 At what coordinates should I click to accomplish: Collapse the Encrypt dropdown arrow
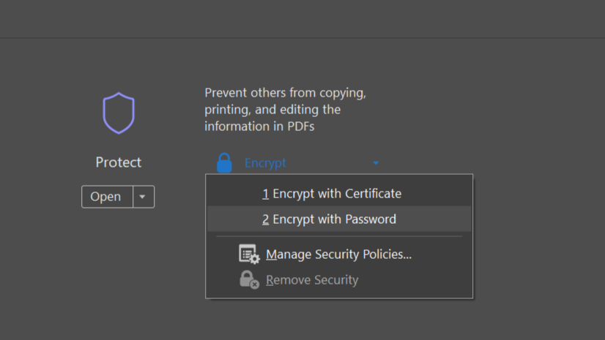pyautogui.click(x=376, y=163)
